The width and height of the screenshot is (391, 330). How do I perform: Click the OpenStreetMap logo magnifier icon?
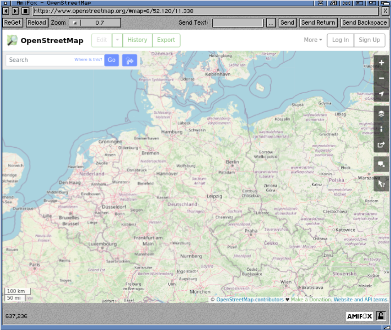[12, 40]
